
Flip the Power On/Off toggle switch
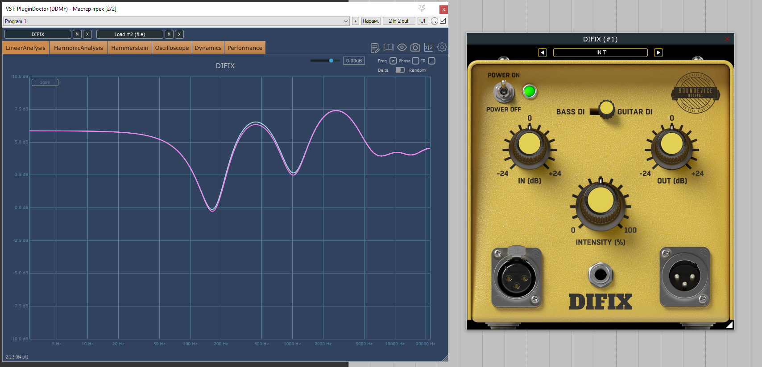(504, 92)
